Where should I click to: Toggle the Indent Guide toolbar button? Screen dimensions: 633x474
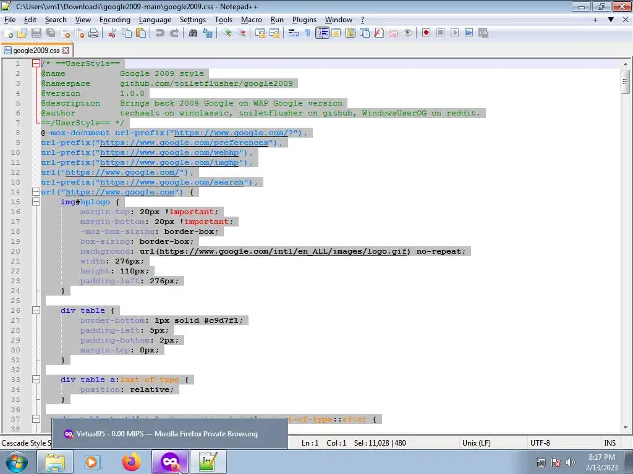[322, 33]
